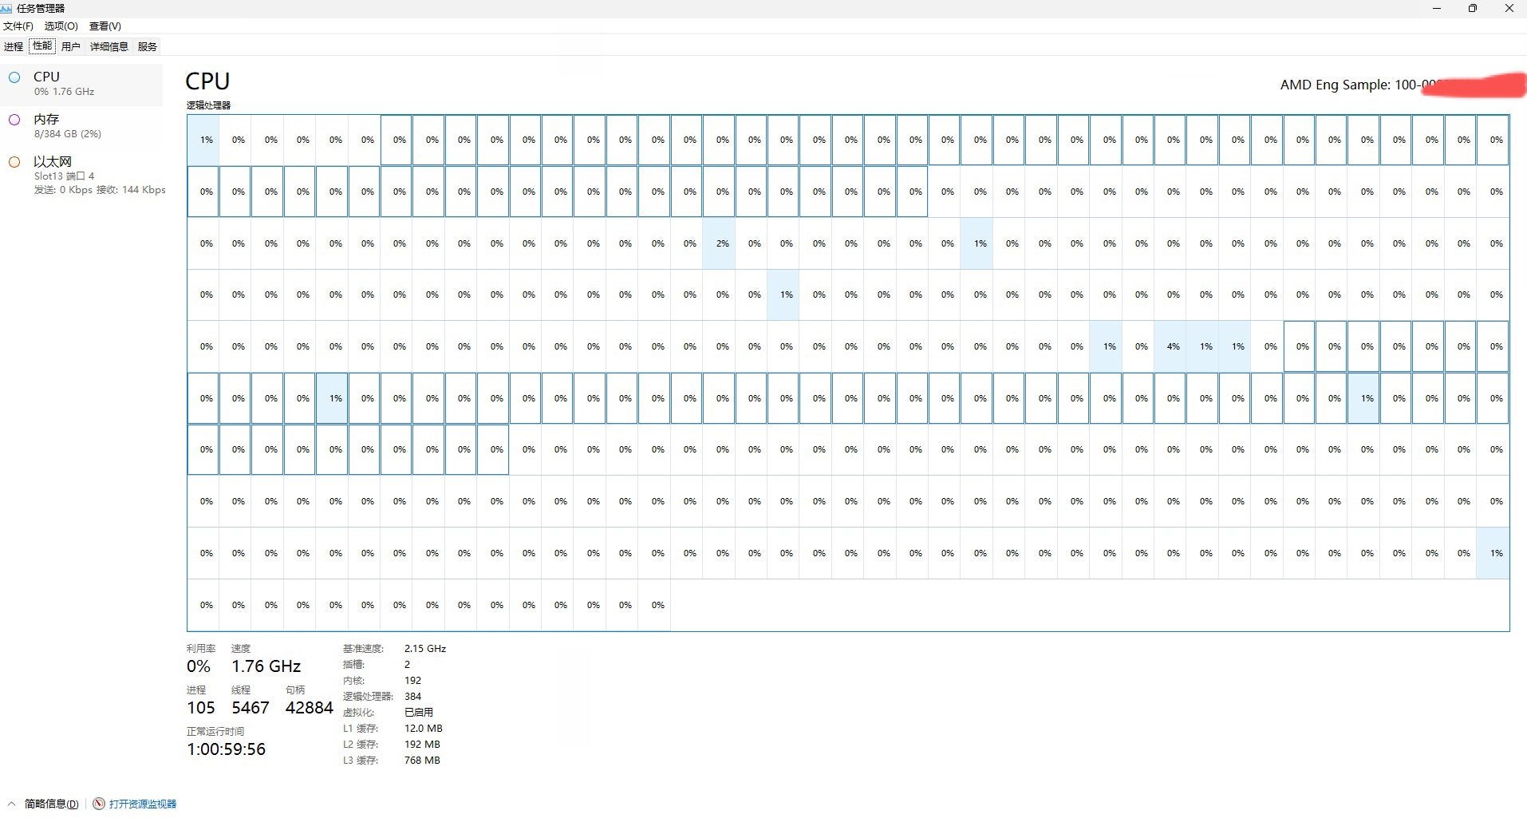Select the Ethernet (以太网) circle icon
Screen dimensions: 1527x822
point(14,162)
